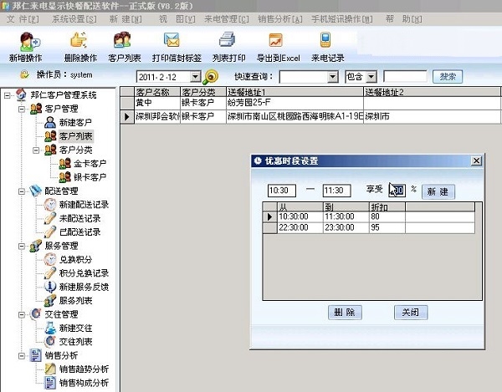Open 客户列表 from the toolbar

click(122, 40)
